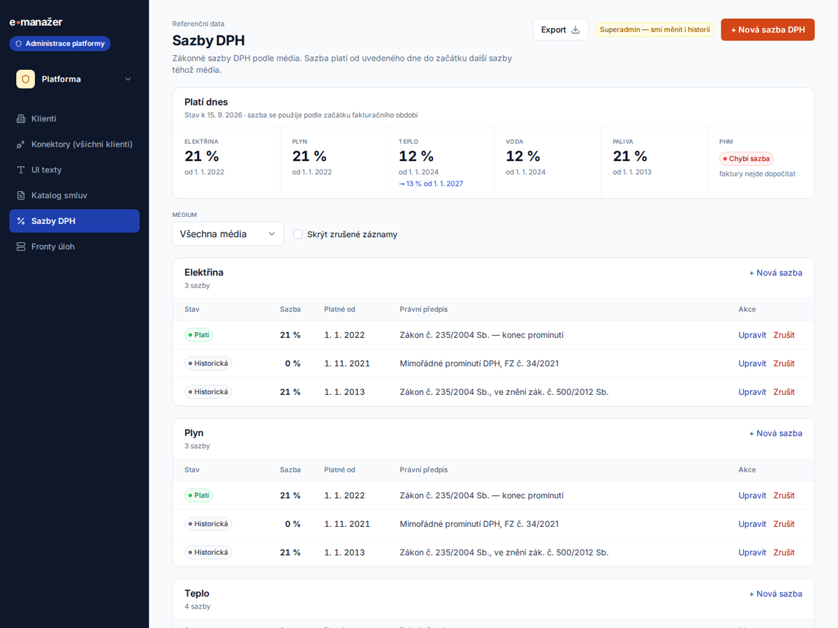
Task: Click the Katalog smluv document icon
Action: pos(21,195)
